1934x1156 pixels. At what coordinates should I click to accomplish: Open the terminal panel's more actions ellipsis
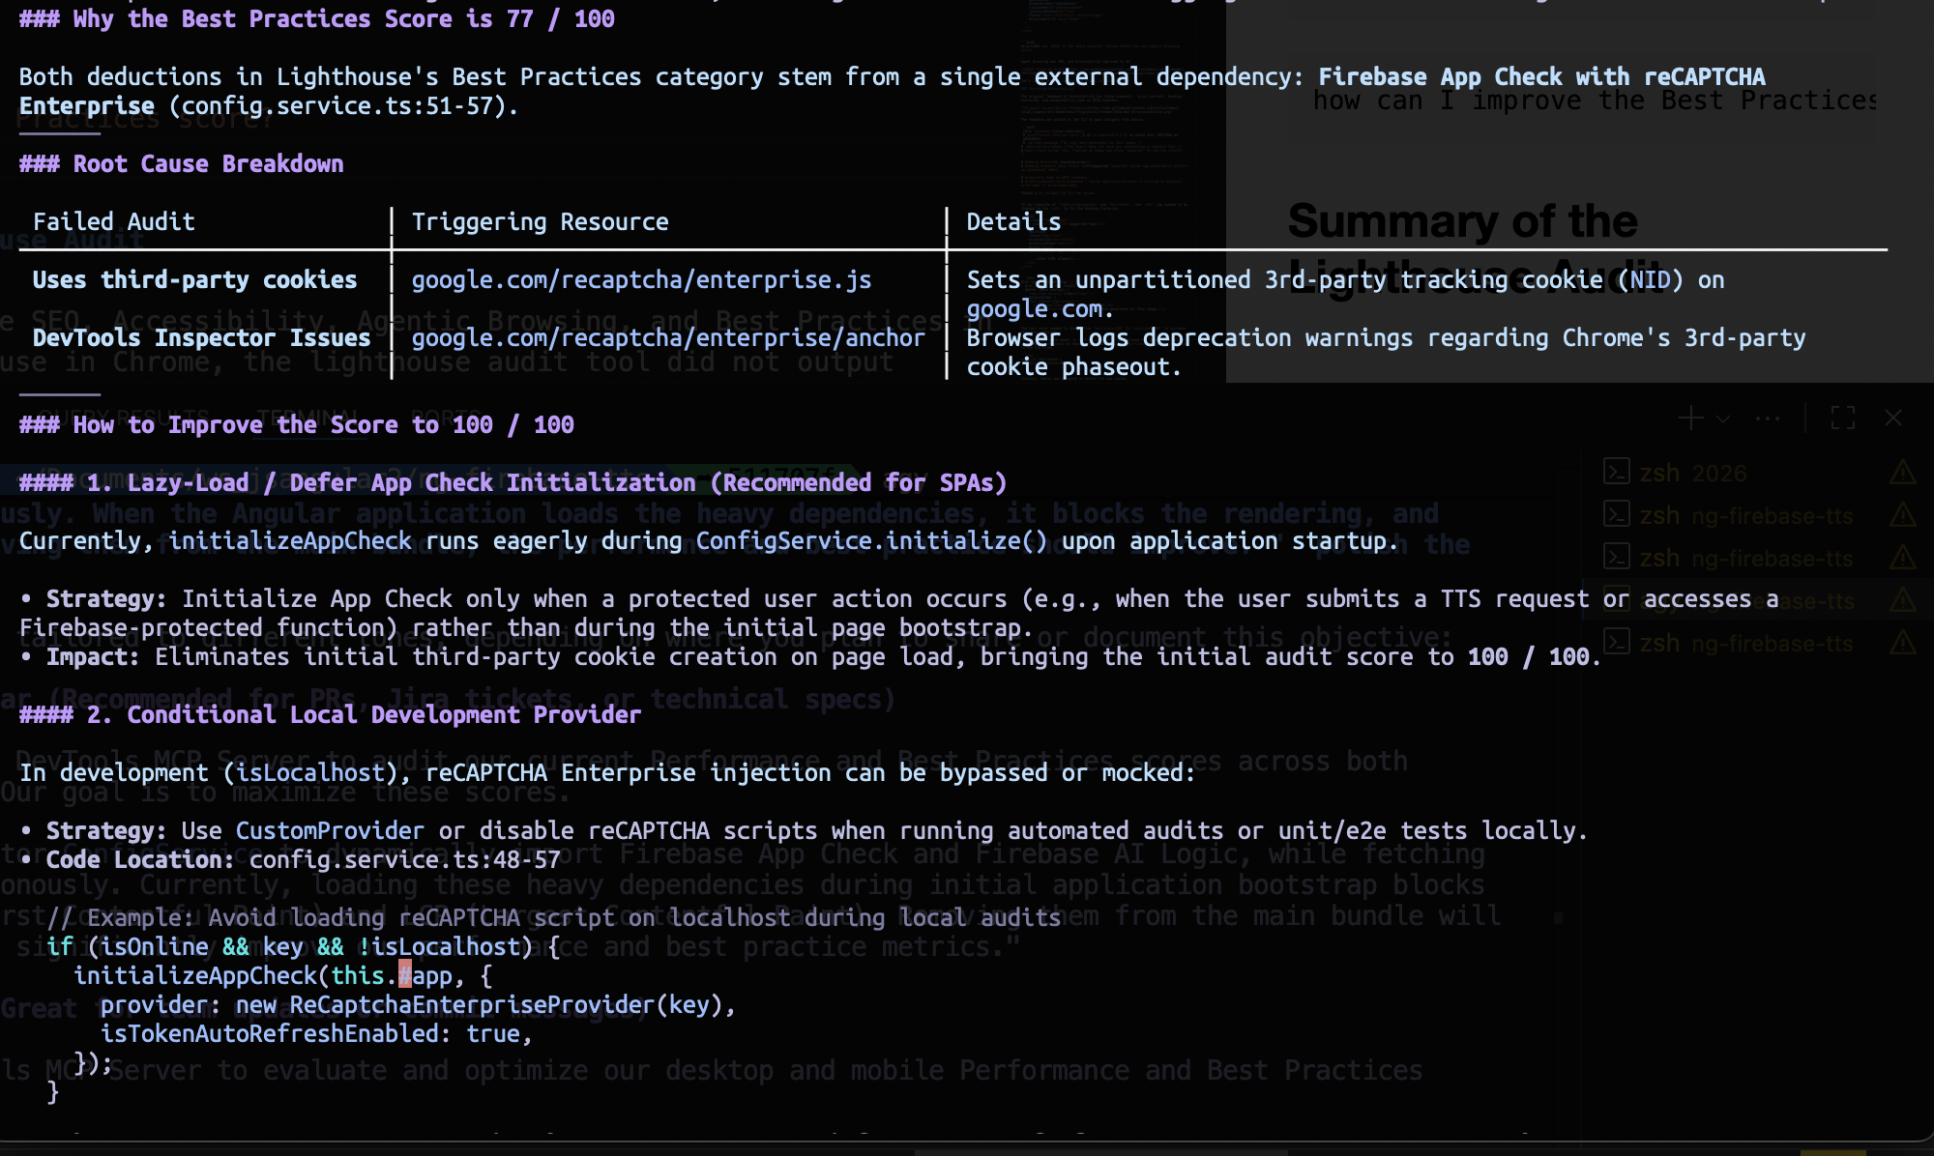1768,419
